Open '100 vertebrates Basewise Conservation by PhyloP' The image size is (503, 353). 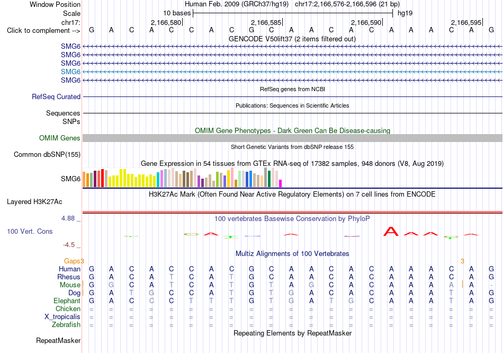pyautogui.click(x=292, y=219)
